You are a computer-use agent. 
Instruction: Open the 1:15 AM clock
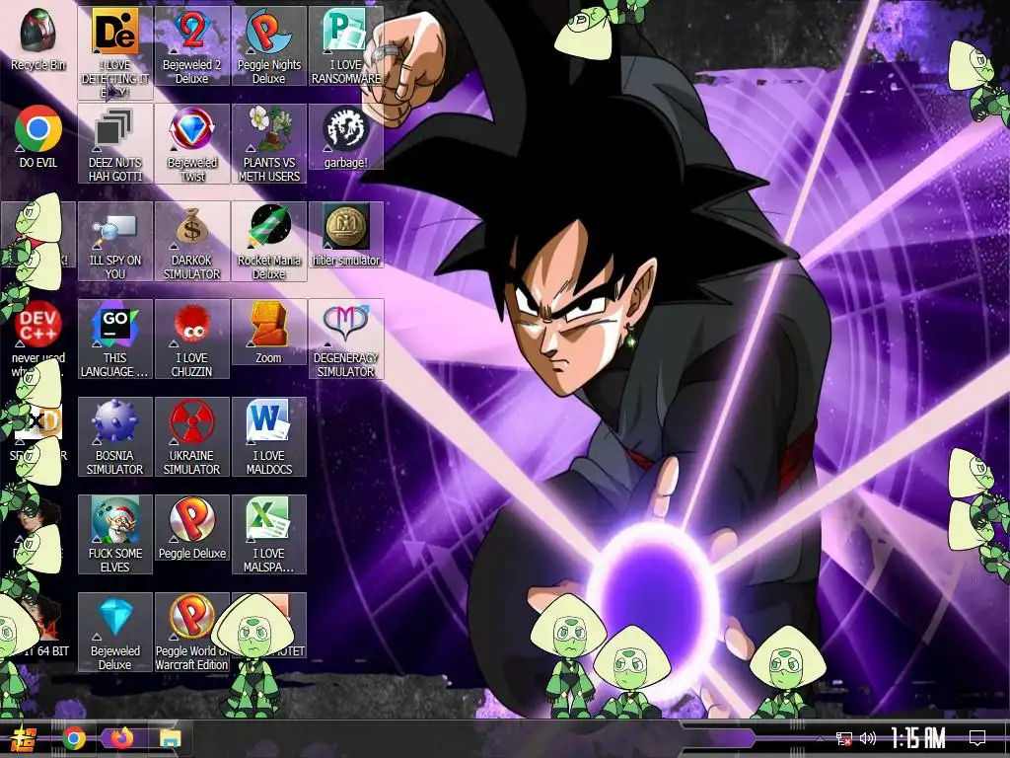pos(918,738)
